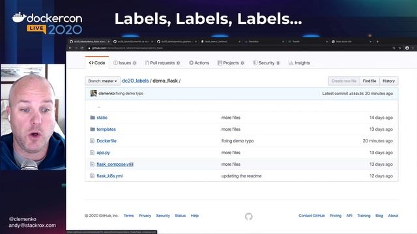Click the templates folder icon
Screen dimensions: 417x234
click(93, 129)
